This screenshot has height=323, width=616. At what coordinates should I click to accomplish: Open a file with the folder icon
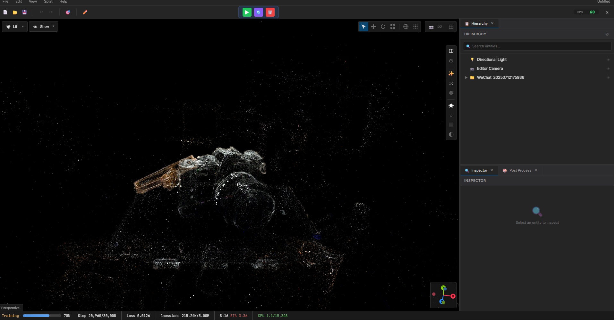click(x=15, y=12)
